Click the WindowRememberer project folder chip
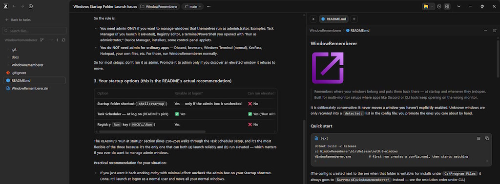Viewport: 500px width, 184px height. coord(159,6)
